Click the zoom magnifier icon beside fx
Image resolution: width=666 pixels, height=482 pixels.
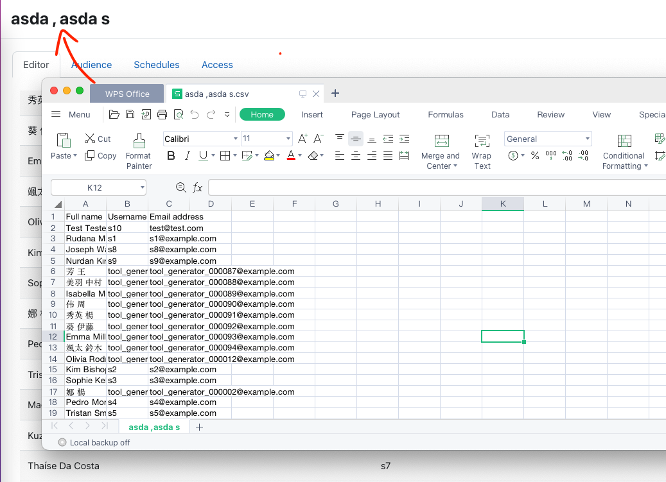click(x=181, y=187)
